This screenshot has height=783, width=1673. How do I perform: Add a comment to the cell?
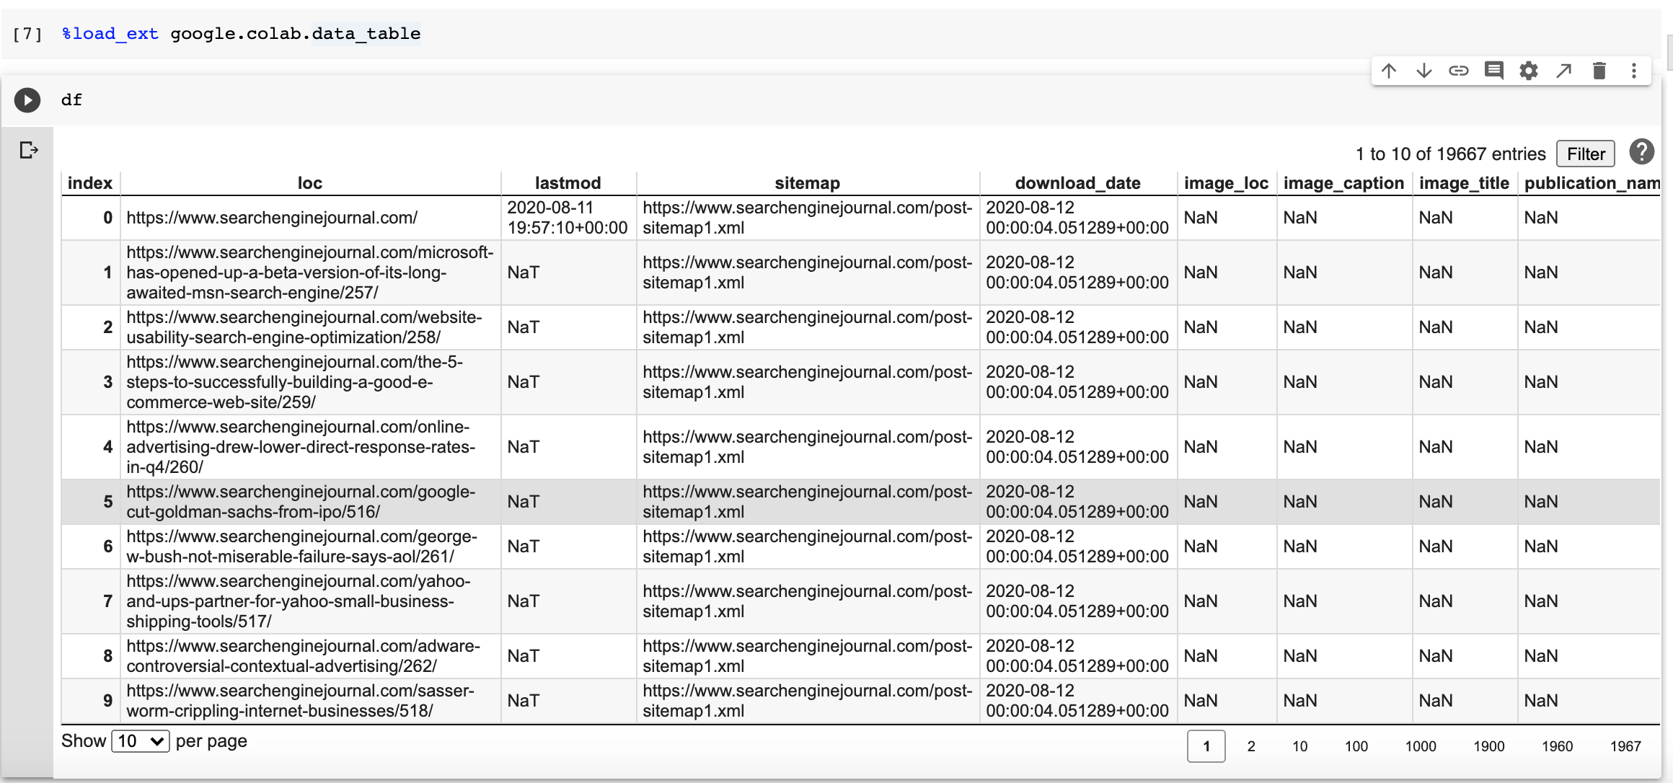(1493, 71)
